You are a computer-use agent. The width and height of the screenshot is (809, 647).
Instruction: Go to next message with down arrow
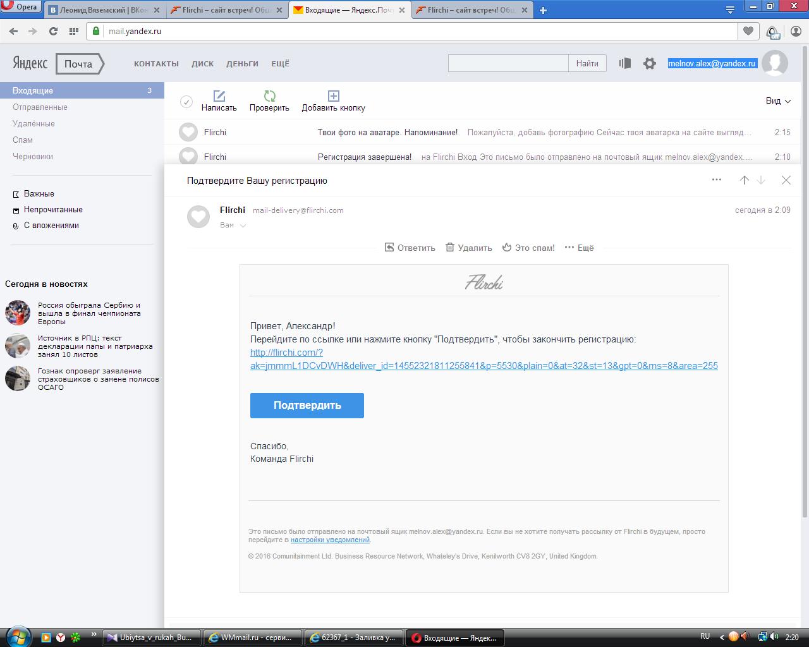tap(761, 180)
